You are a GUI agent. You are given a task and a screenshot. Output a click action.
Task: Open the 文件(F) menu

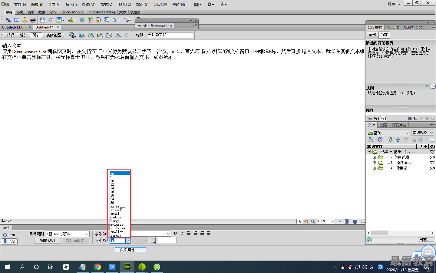point(20,4)
